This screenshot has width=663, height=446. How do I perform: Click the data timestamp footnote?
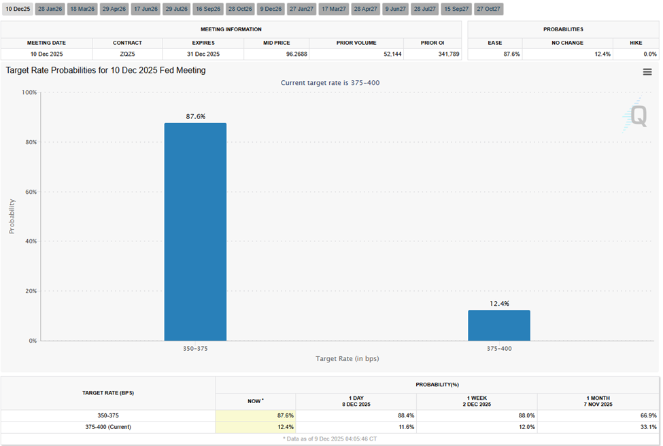point(331,439)
